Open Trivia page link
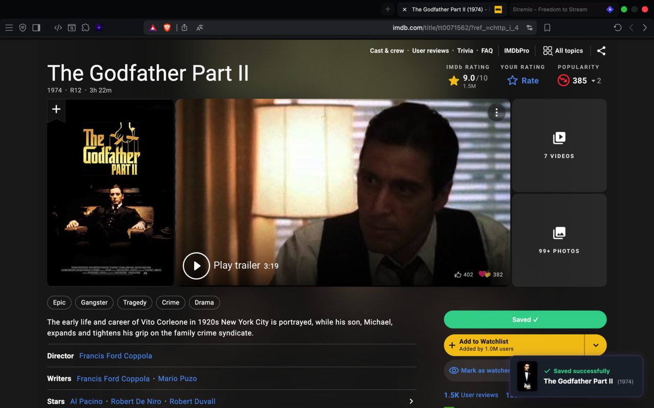Image resolution: width=654 pixels, height=408 pixels. pyautogui.click(x=465, y=50)
